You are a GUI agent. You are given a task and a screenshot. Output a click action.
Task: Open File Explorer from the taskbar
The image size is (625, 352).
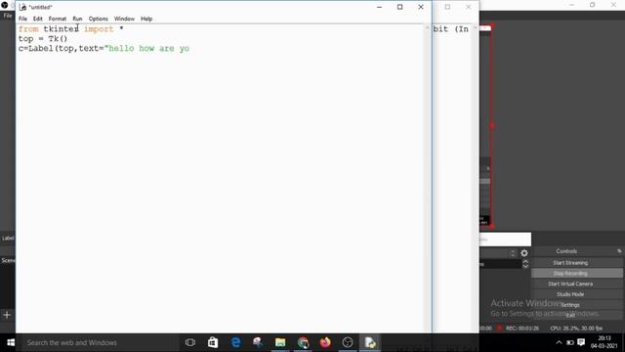[x=280, y=342]
